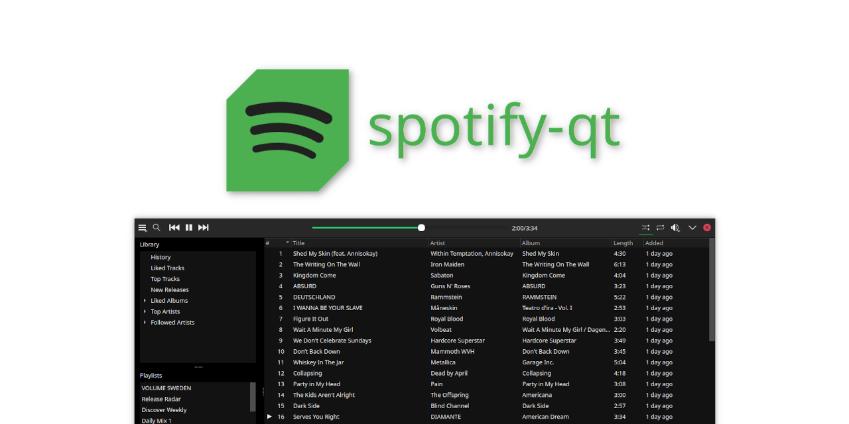Select the Dark Side track title

point(306,406)
